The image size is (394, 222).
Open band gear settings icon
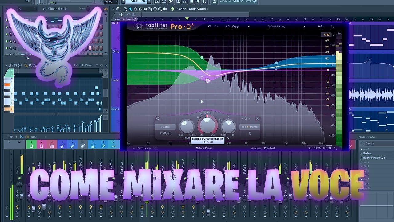click(219, 120)
